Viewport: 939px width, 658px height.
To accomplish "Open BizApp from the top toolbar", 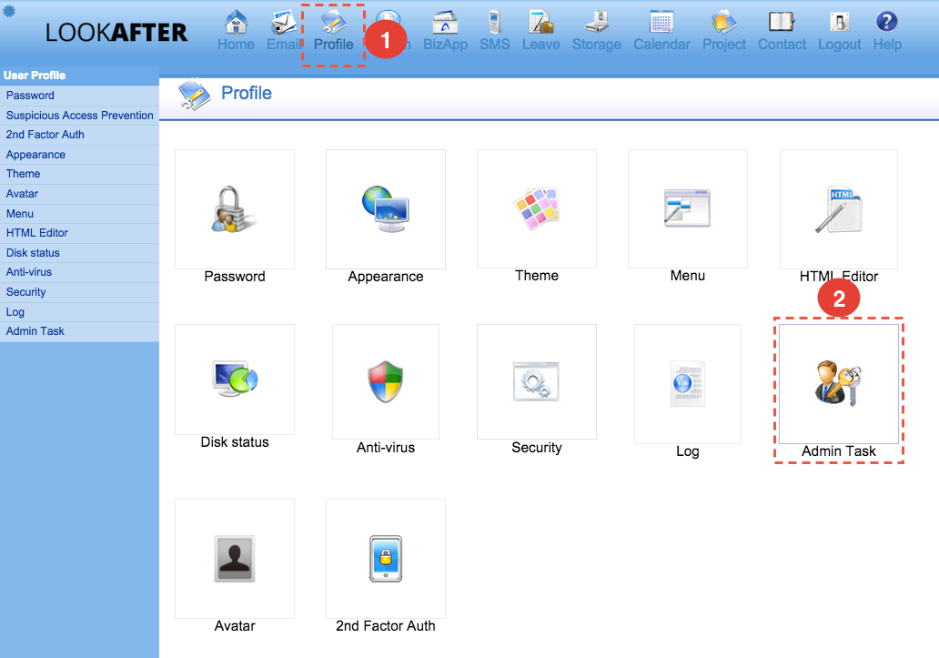I will point(445,30).
